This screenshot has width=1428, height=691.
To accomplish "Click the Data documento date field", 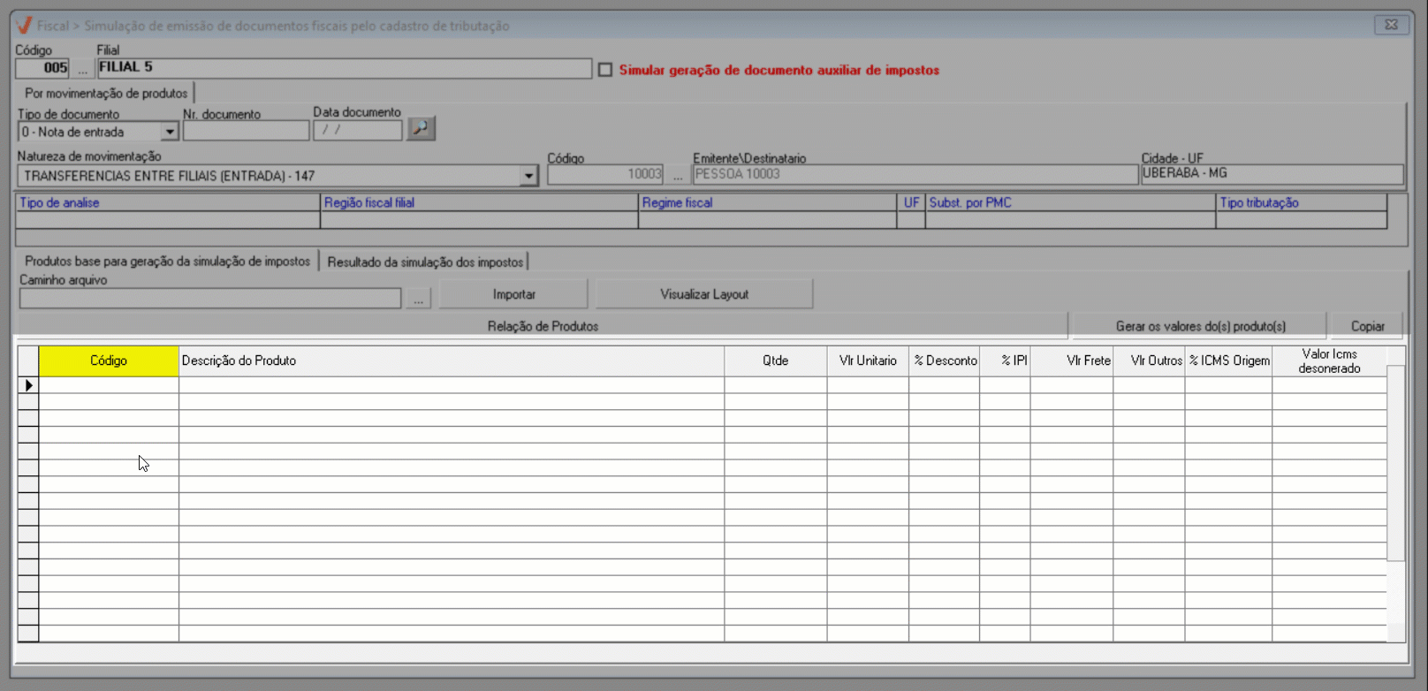I will (x=357, y=130).
